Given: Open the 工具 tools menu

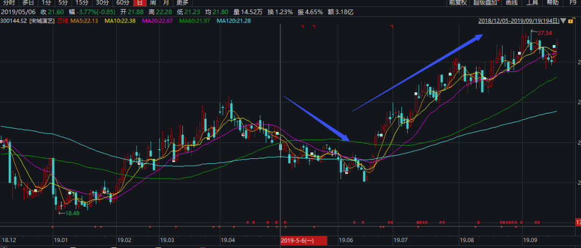Looking at the screenshot, I should pos(533,2).
